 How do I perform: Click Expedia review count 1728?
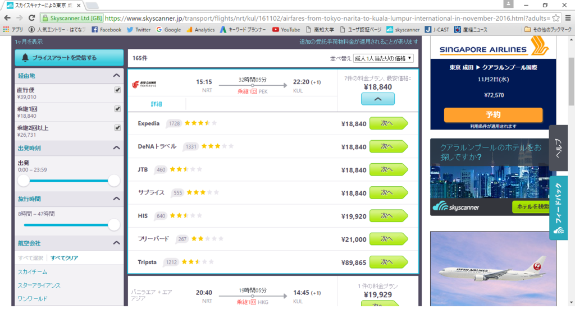174,123
